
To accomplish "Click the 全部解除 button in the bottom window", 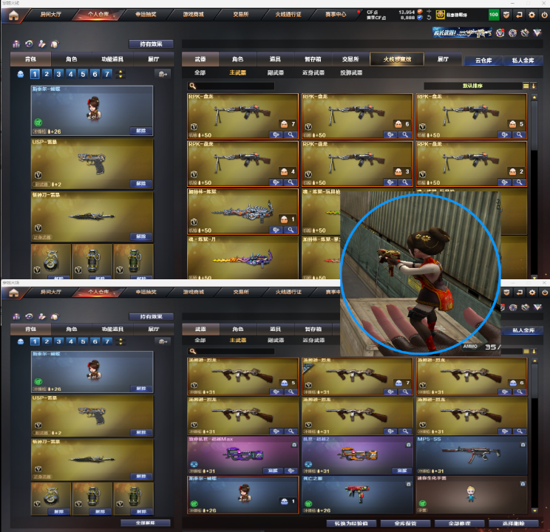I will click(x=146, y=523).
